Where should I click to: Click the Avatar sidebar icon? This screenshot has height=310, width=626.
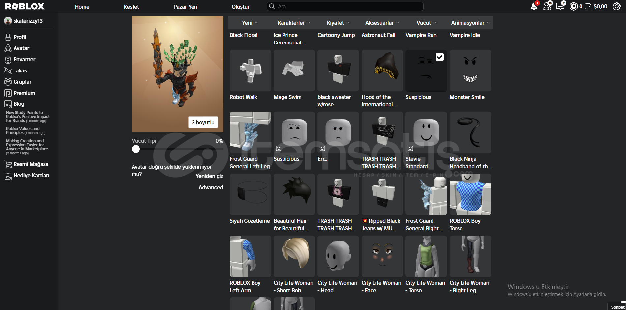tap(8, 48)
